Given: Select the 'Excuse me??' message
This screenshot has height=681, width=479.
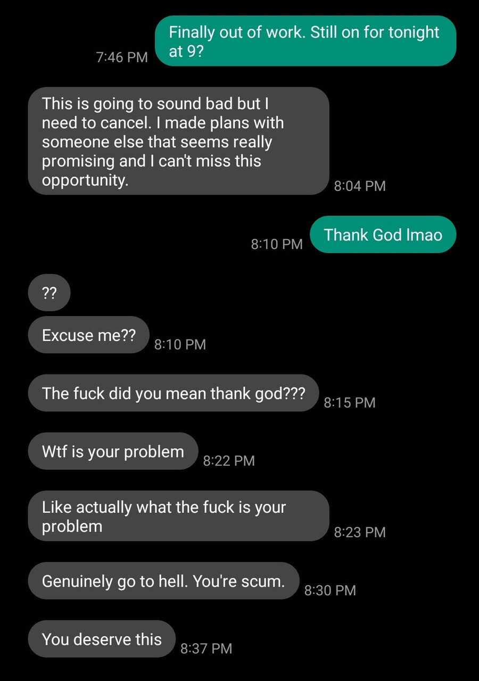Looking at the screenshot, I should 88,335.
